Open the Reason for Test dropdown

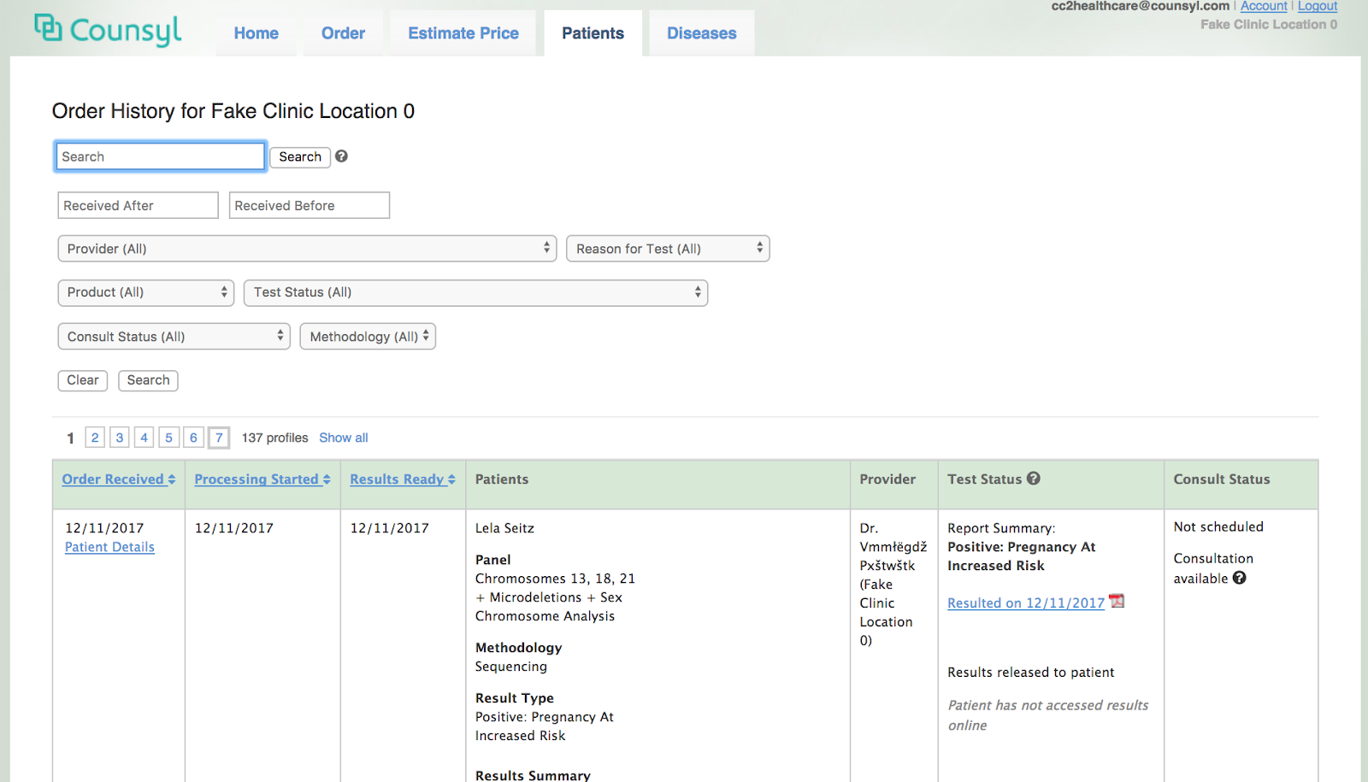pyautogui.click(x=667, y=248)
